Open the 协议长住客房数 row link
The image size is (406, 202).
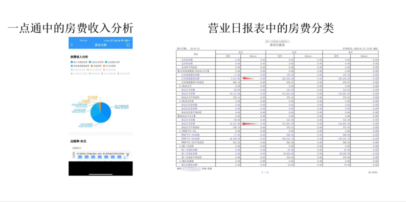click(x=190, y=104)
